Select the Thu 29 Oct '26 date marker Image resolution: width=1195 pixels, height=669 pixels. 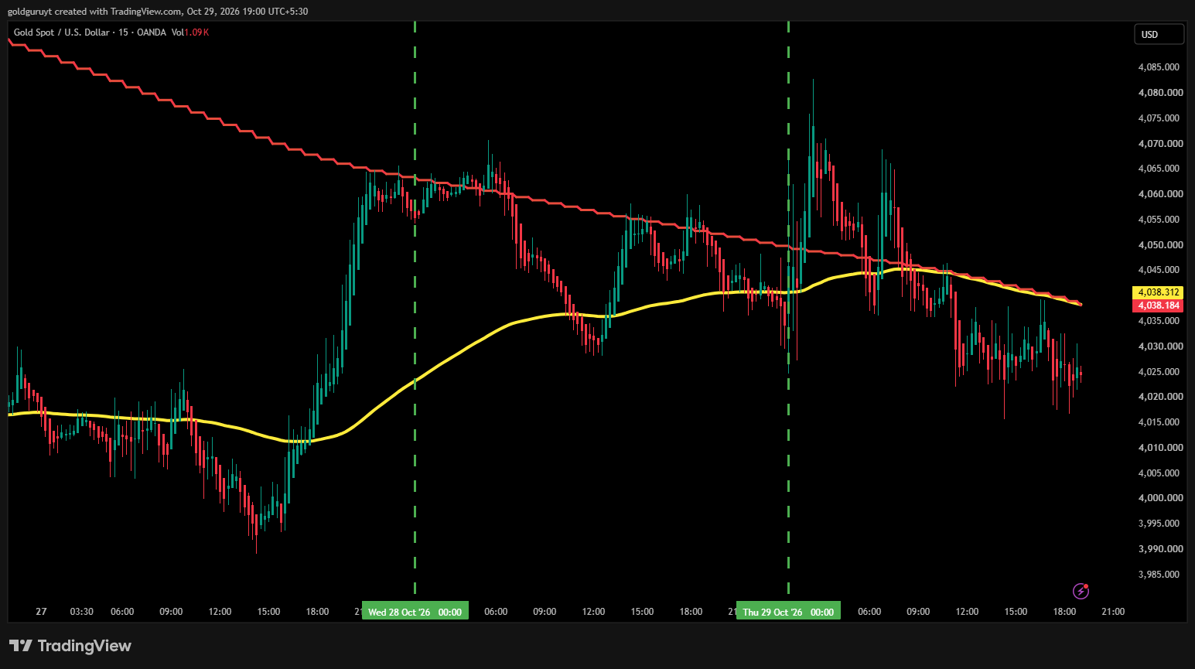click(x=788, y=612)
